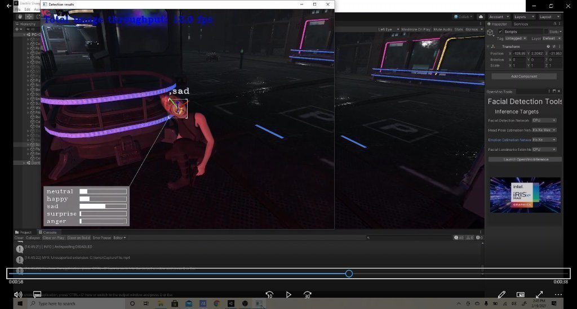Image resolution: width=577 pixels, height=309 pixels.
Task: Go back with the arrow in the video player
Action: pos(9,6)
